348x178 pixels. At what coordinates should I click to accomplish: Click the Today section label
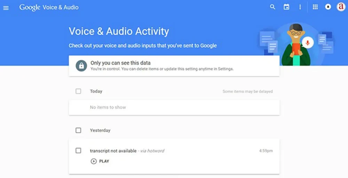coord(96,91)
